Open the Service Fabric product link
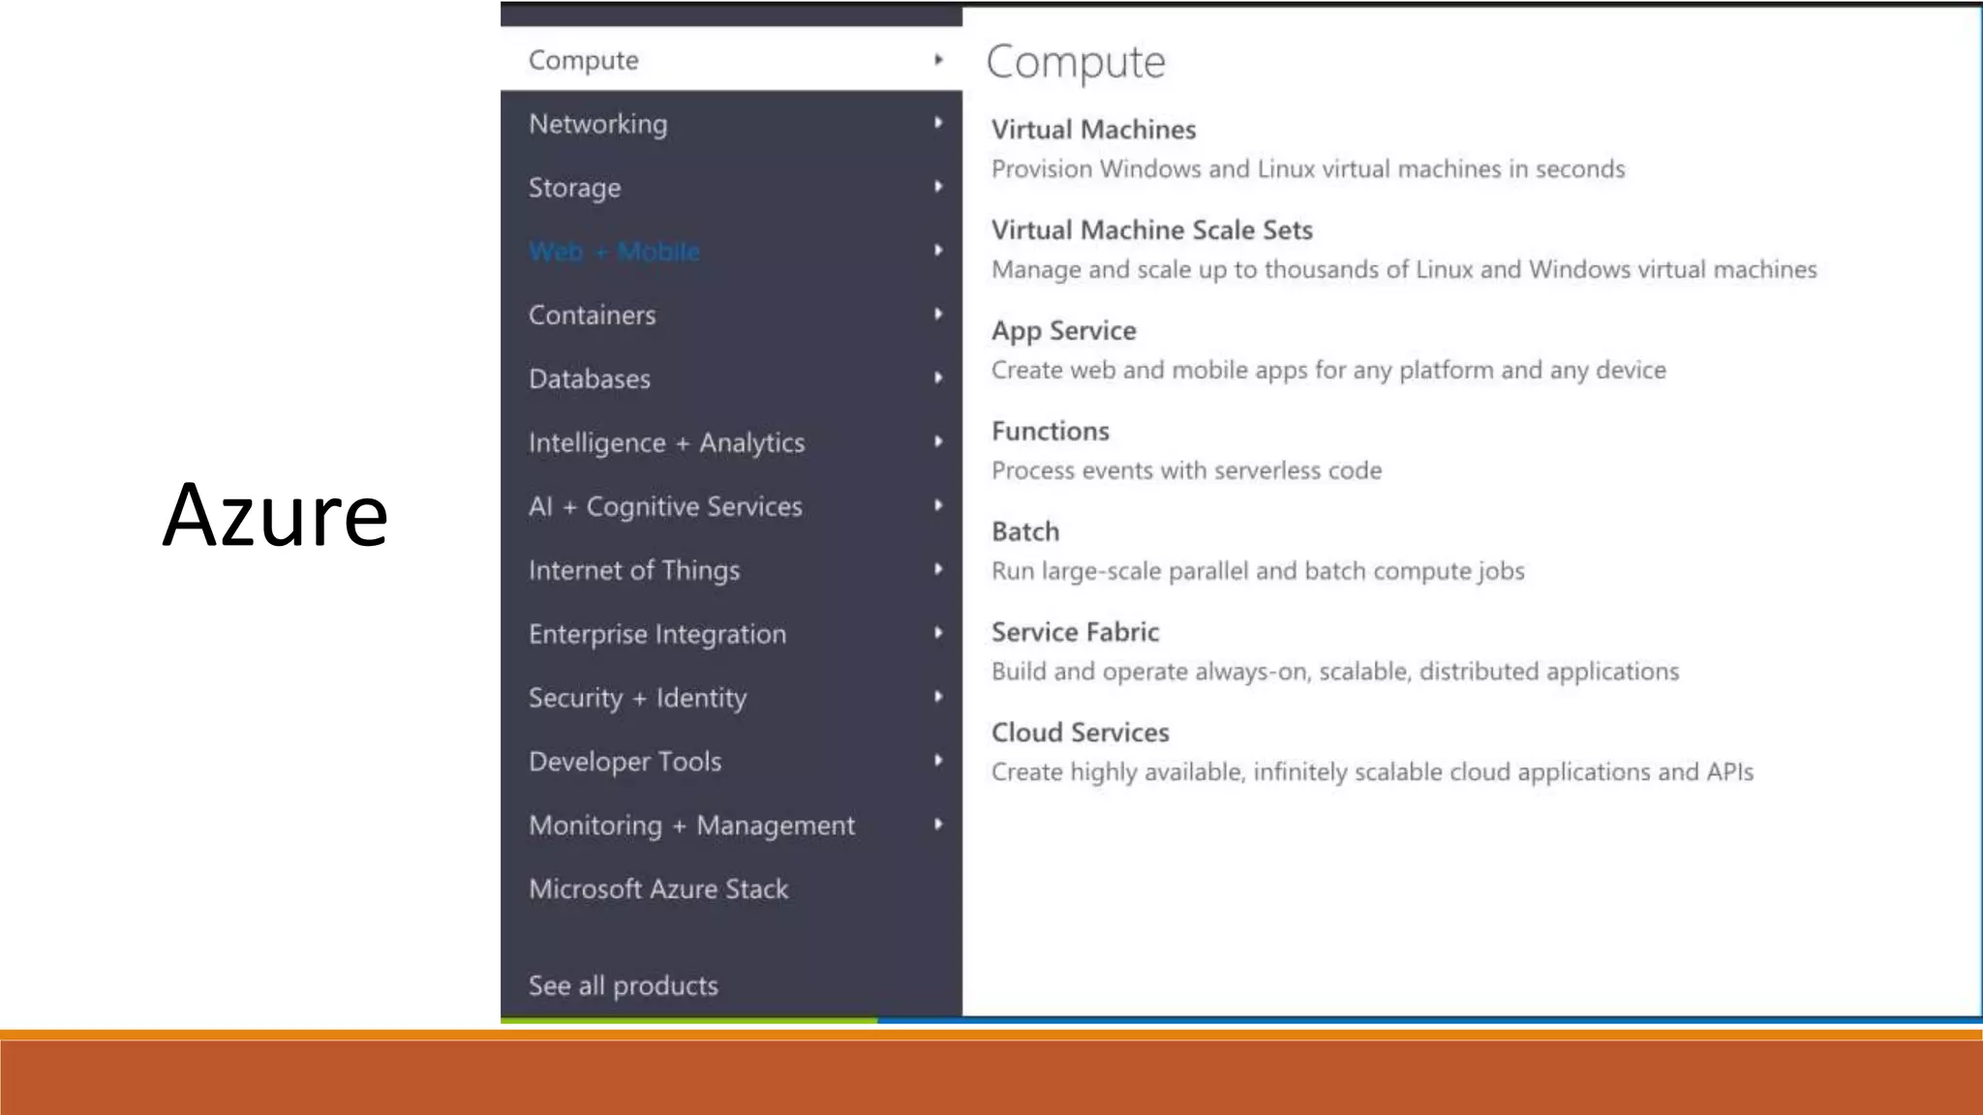This screenshot has height=1115, width=1983. [1075, 633]
